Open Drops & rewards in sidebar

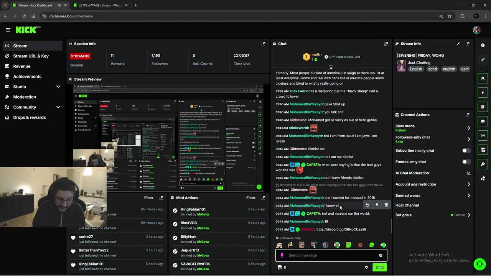(33, 117)
